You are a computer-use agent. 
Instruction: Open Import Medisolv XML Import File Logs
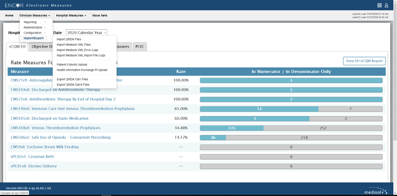click(x=81, y=55)
